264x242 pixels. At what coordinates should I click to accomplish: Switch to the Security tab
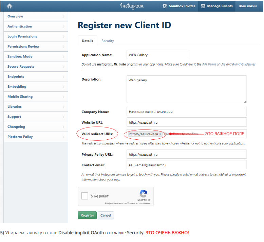[108, 41]
